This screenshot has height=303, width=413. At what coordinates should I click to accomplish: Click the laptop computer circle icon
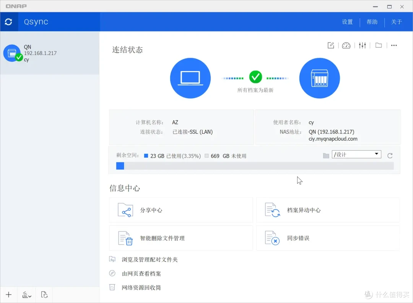pyautogui.click(x=190, y=78)
